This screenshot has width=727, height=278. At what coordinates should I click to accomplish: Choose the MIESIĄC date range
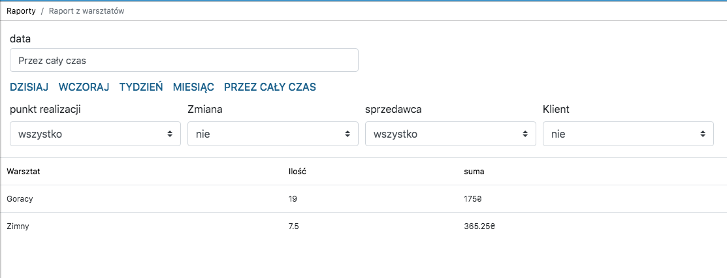coord(193,87)
